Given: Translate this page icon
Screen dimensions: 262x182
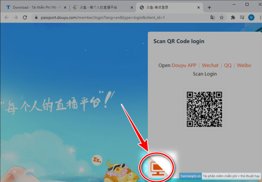Looking at the screenshot, I should tap(212, 17).
